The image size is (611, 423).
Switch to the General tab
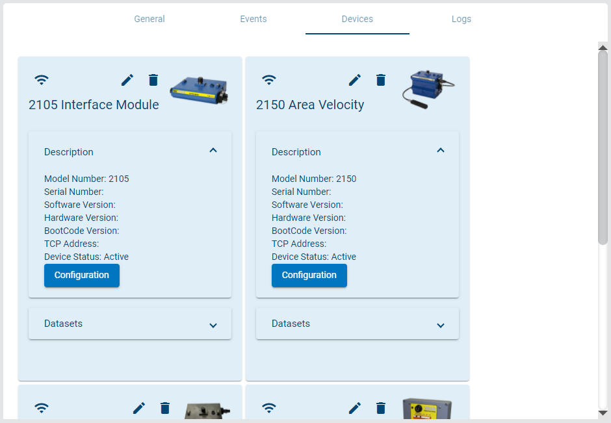pos(149,19)
